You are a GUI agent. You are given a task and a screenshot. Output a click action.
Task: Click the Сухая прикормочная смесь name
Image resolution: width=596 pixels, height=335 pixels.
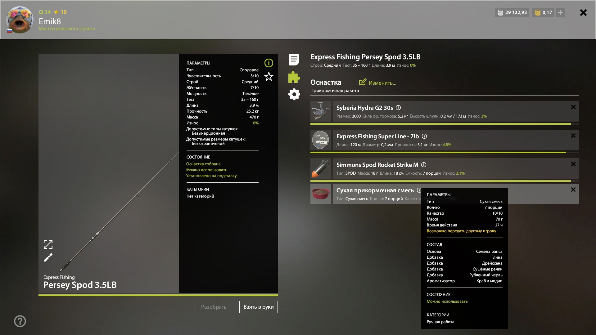pyautogui.click(x=375, y=190)
